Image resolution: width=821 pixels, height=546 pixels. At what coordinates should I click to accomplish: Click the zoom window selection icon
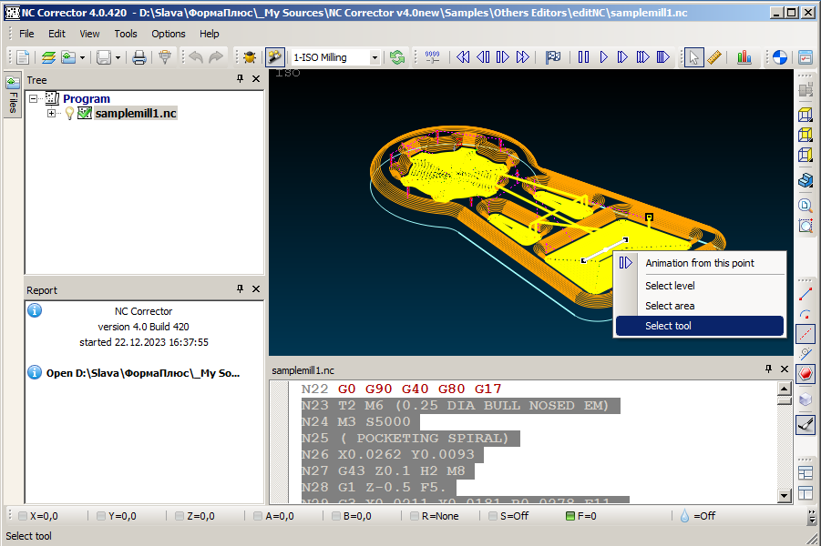tap(806, 226)
